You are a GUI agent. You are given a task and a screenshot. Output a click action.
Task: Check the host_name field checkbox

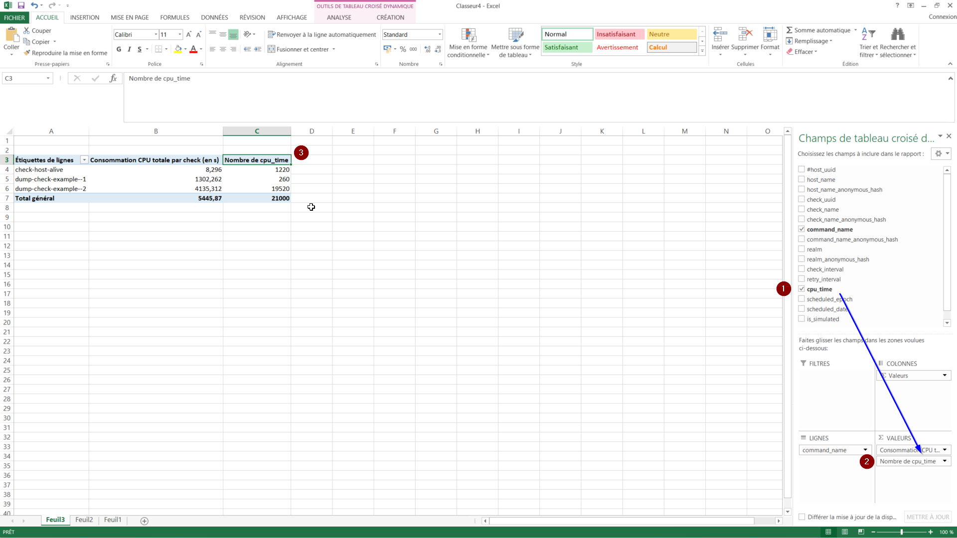[x=801, y=179]
